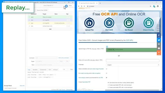
Task: Open 'Info for this command' link
Action: (x=63, y=58)
